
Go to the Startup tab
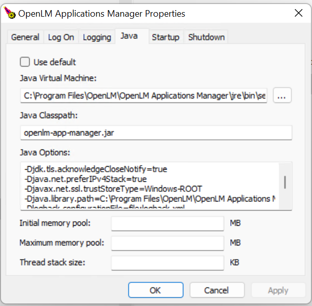pyautogui.click(x=166, y=37)
